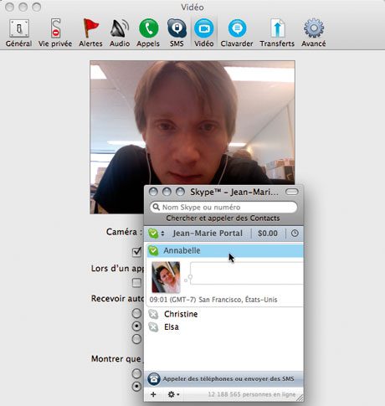This screenshot has width=385, height=406.
Task: Select first radio under Recevoir automatiquement
Action: coord(136,313)
